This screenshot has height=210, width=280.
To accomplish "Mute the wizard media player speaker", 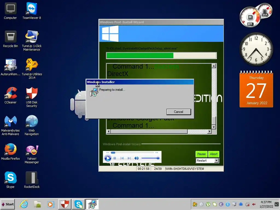I will tap(136, 158).
